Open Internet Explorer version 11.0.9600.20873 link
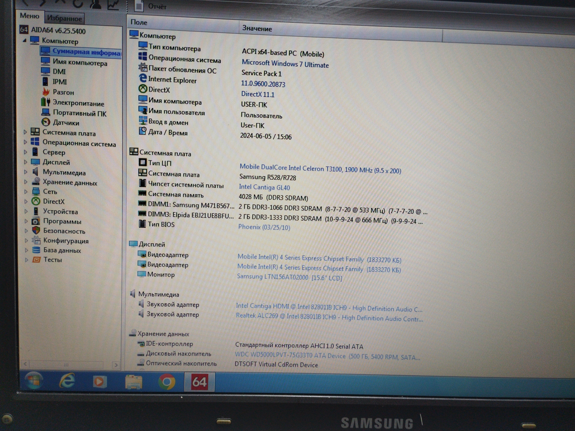This screenshot has width=575, height=431. 263,84
